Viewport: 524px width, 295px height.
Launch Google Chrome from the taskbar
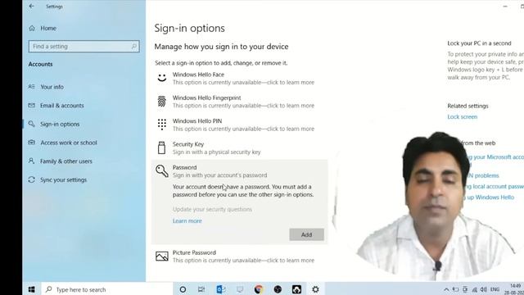click(x=259, y=289)
